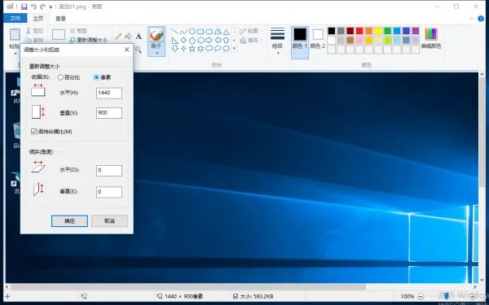Select the Magnifier tool
This screenshot has height=305, width=489.
point(139,50)
